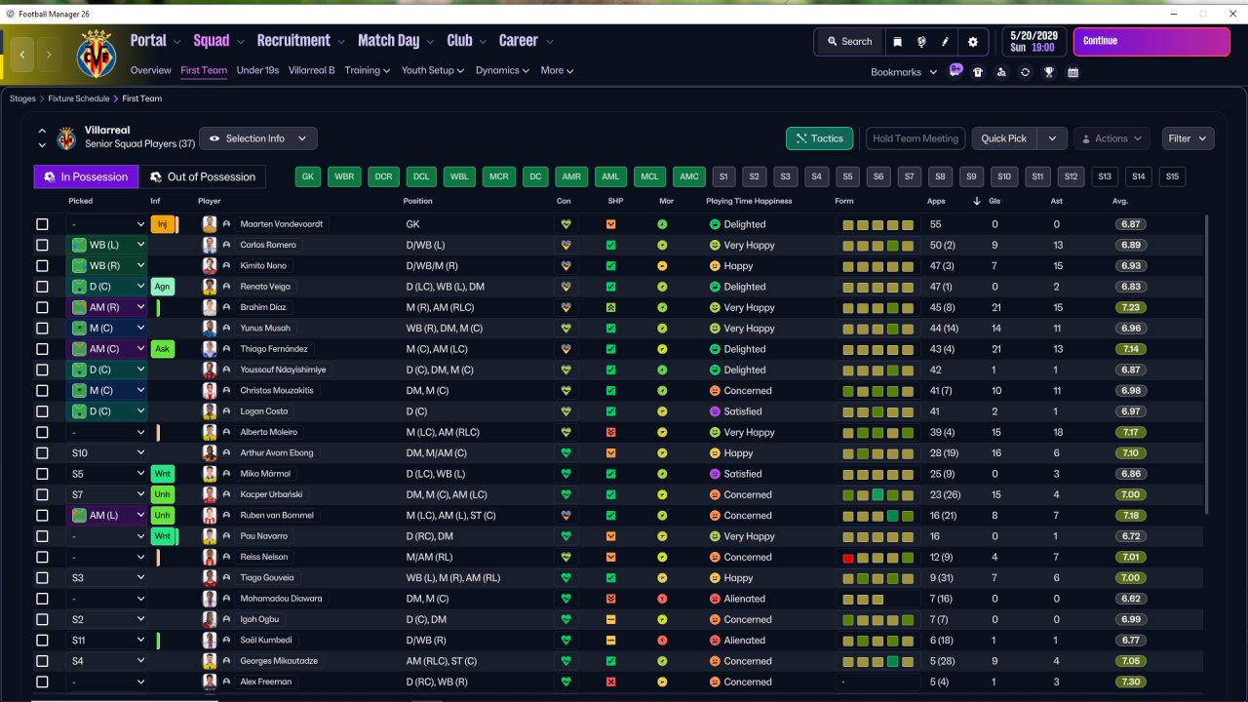Click the globe world icon
1248x702 pixels.
click(921, 42)
